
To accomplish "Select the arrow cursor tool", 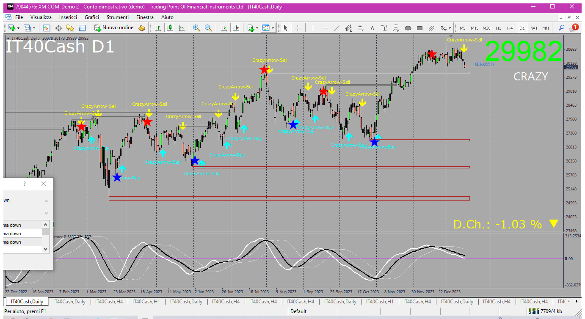I will tap(286, 28).
